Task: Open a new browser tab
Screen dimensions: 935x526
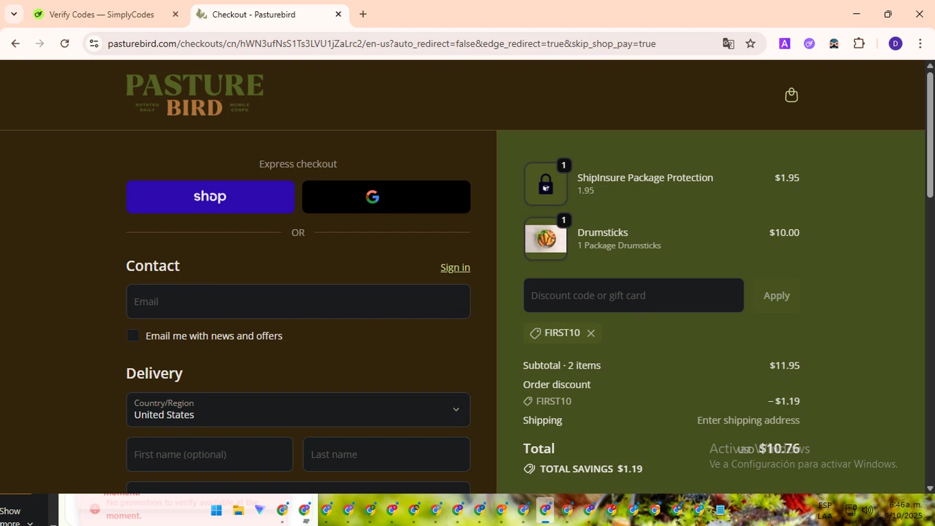Action: pyautogui.click(x=363, y=14)
